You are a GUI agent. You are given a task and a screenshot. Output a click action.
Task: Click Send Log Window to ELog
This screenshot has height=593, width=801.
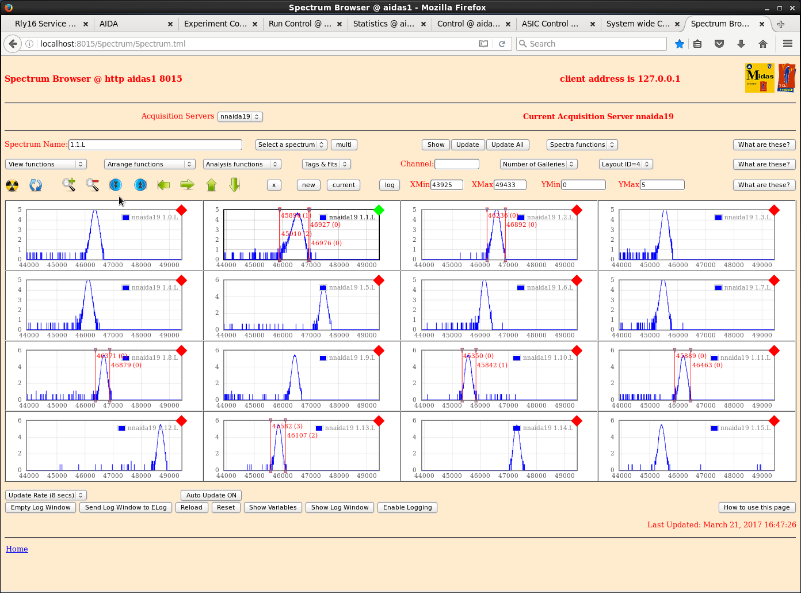tap(126, 507)
